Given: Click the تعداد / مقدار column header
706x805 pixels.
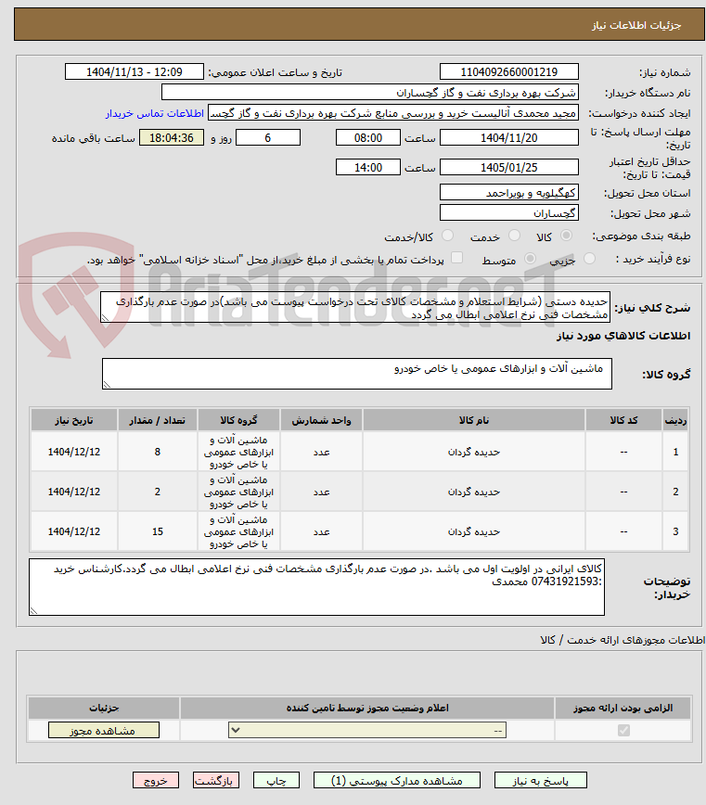Looking at the screenshot, I should pyautogui.click(x=157, y=420).
